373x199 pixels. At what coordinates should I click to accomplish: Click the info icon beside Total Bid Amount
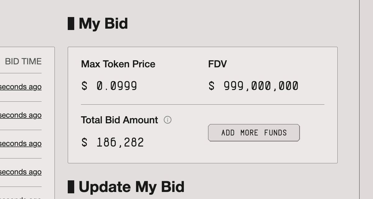pyautogui.click(x=168, y=120)
